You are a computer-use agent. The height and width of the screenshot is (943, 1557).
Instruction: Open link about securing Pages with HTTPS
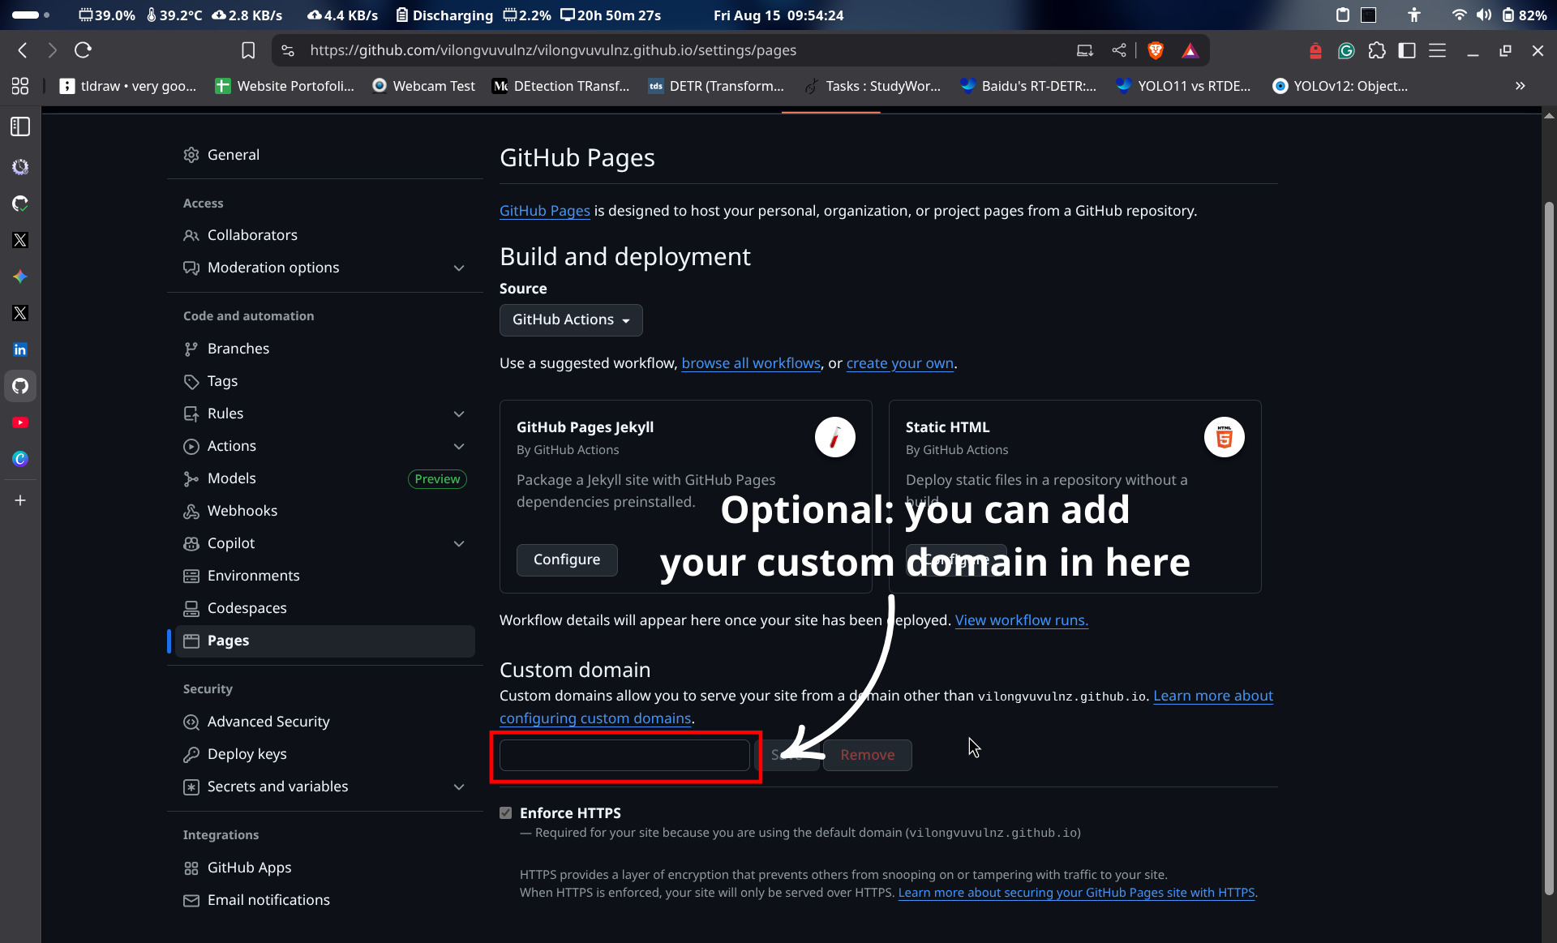(1077, 893)
